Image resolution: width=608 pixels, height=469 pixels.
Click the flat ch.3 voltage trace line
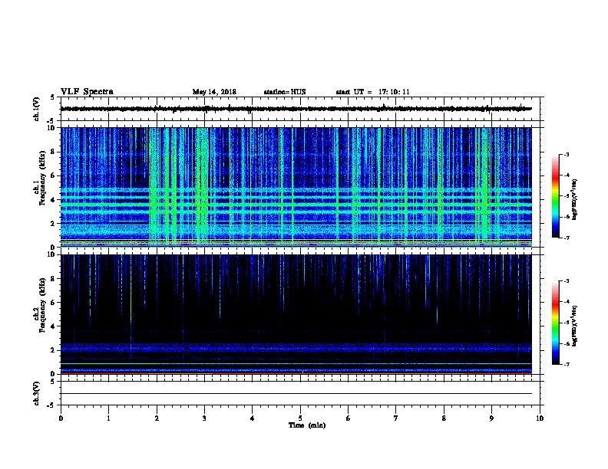(x=296, y=394)
